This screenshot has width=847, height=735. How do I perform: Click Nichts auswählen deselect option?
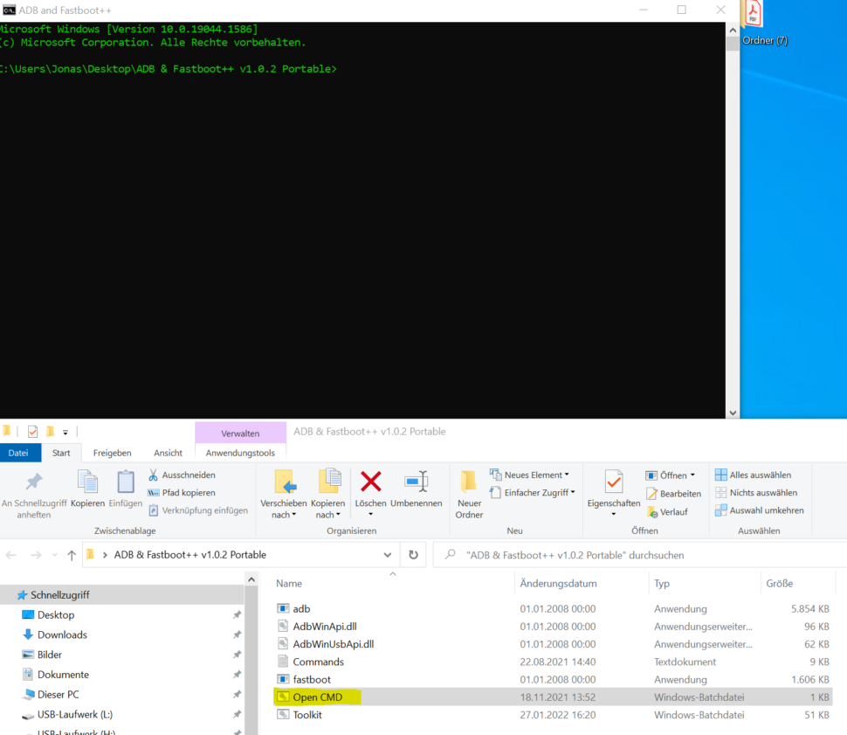(x=755, y=493)
